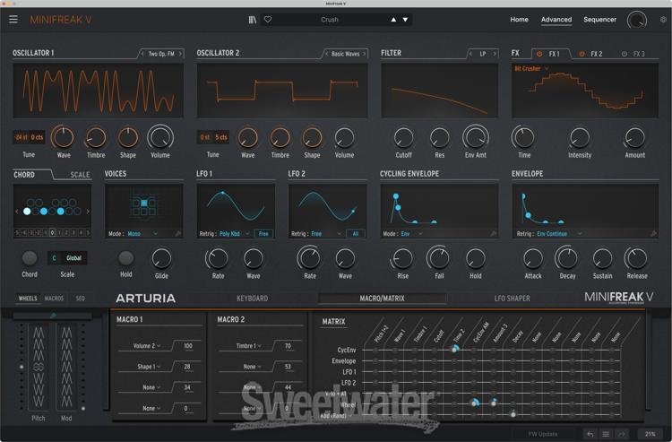Click the LFO 1 Rate knob
Image resolution: width=672 pixels, height=442 pixels.
(x=218, y=258)
